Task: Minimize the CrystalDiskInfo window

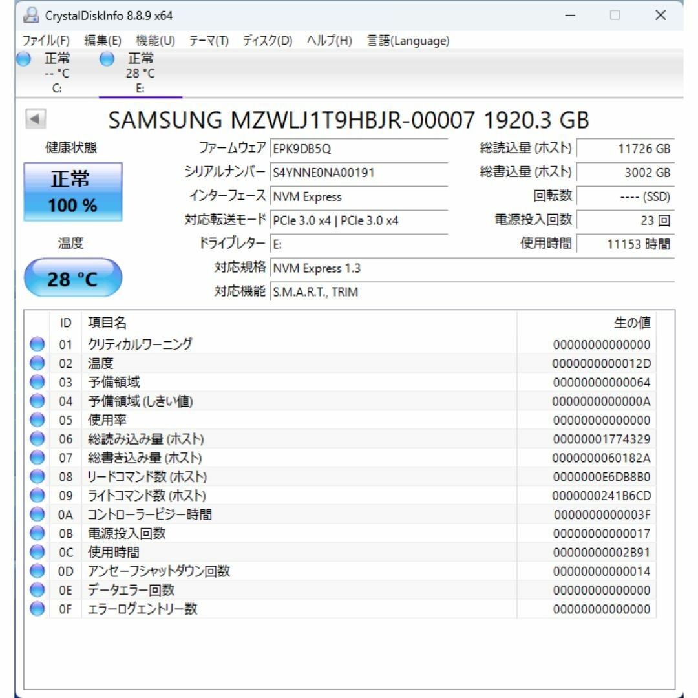Action: tap(570, 16)
